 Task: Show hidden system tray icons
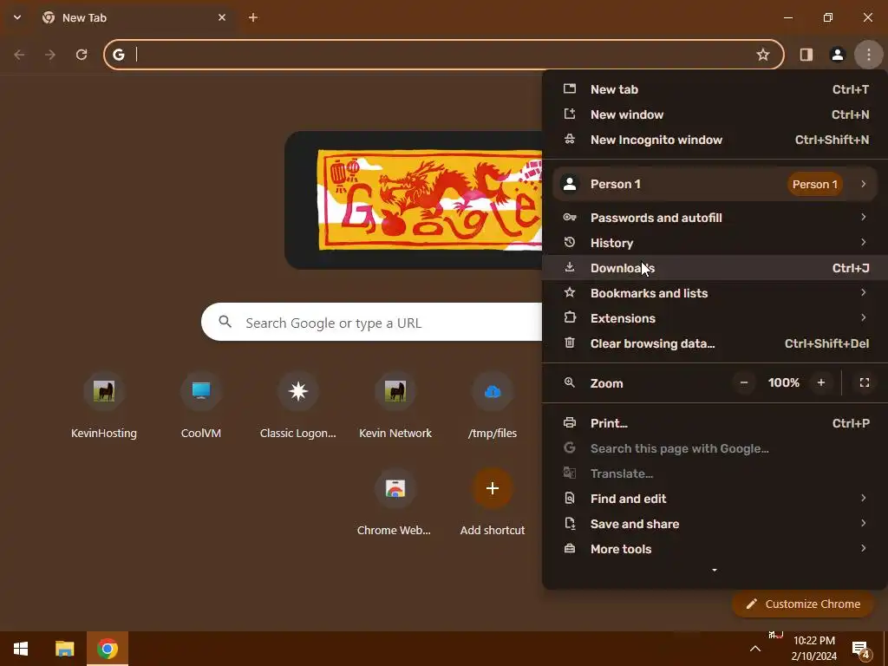pyautogui.click(x=755, y=649)
